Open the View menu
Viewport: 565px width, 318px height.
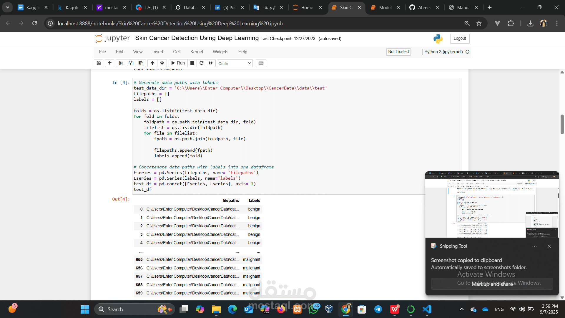coord(138,52)
